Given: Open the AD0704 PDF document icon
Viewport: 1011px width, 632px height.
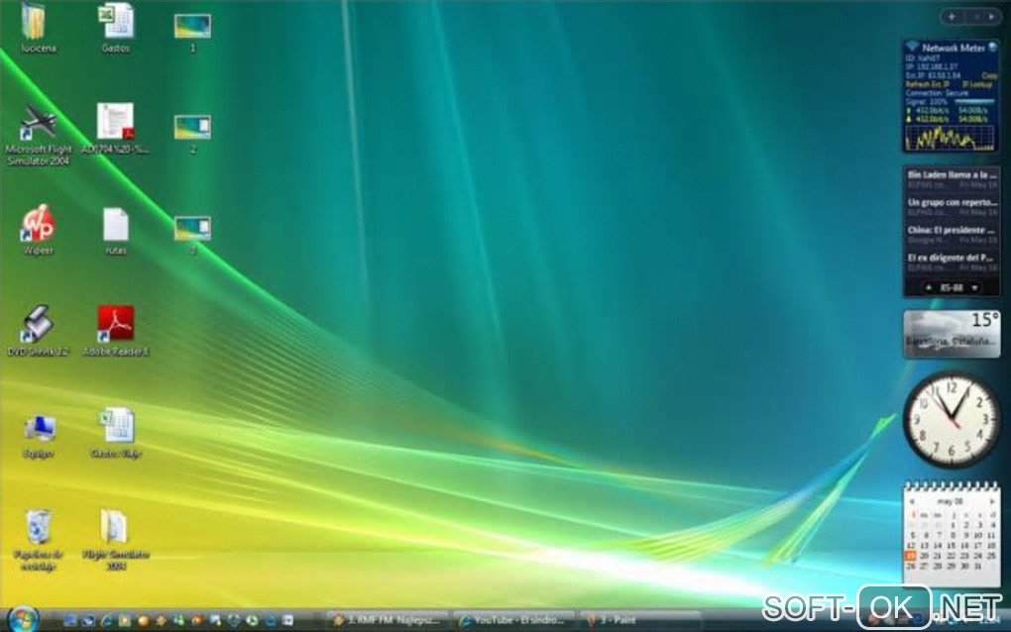Looking at the screenshot, I should pos(115,128).
